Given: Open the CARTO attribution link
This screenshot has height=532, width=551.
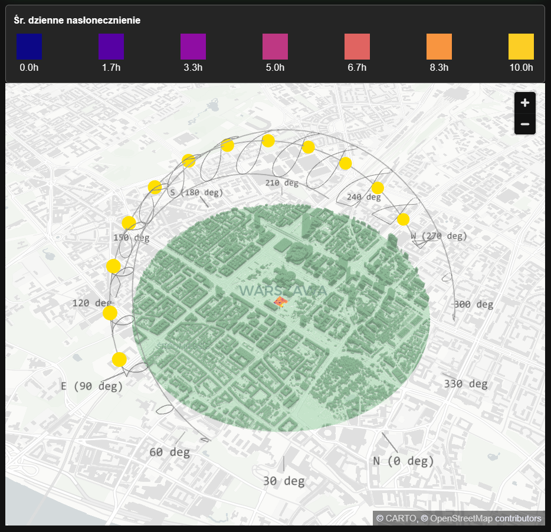Looking at the screenshot, I should coord(401,518).
